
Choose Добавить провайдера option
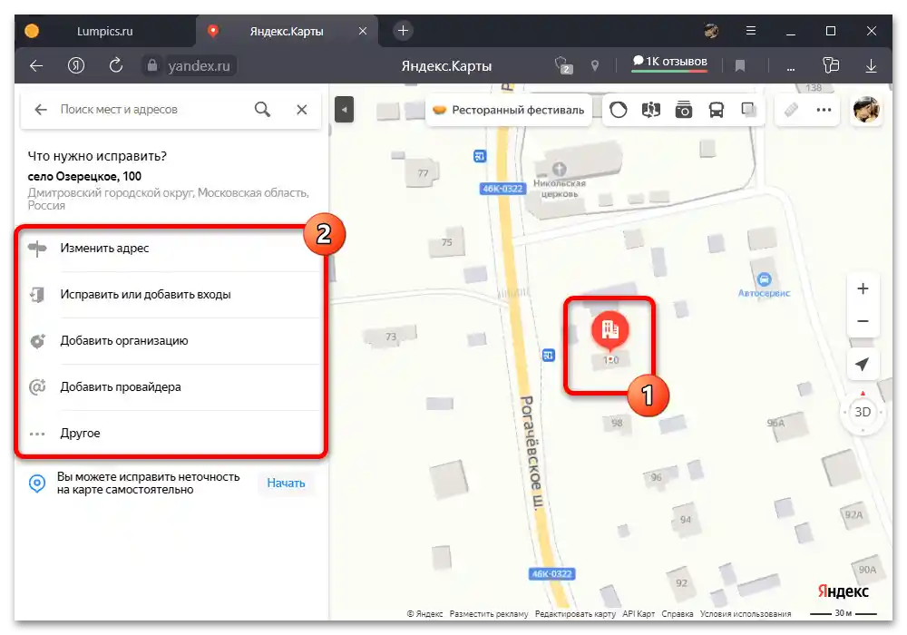(x=172, y=387)
